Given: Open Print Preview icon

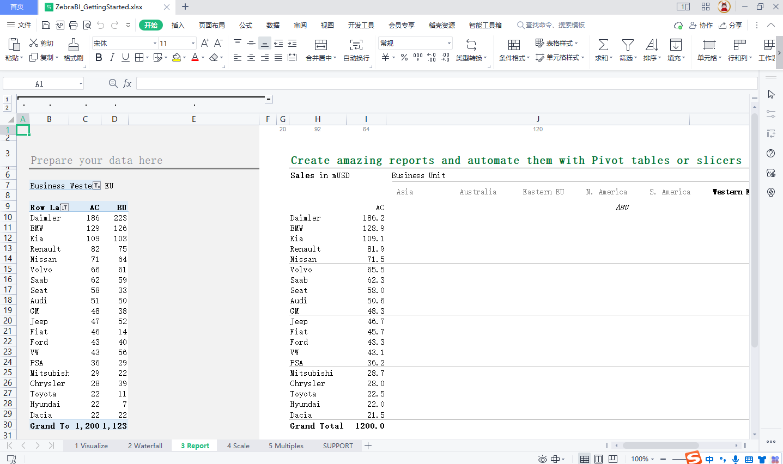Looking at the screenshot, I should [x=87, y=25].
